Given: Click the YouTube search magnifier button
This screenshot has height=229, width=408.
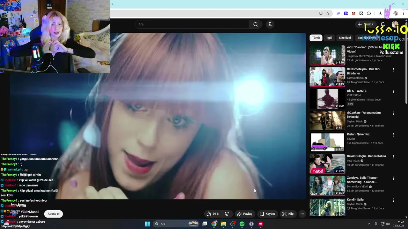Looking at the screenshot, I should pyautogui.click(x=256, y=24).
